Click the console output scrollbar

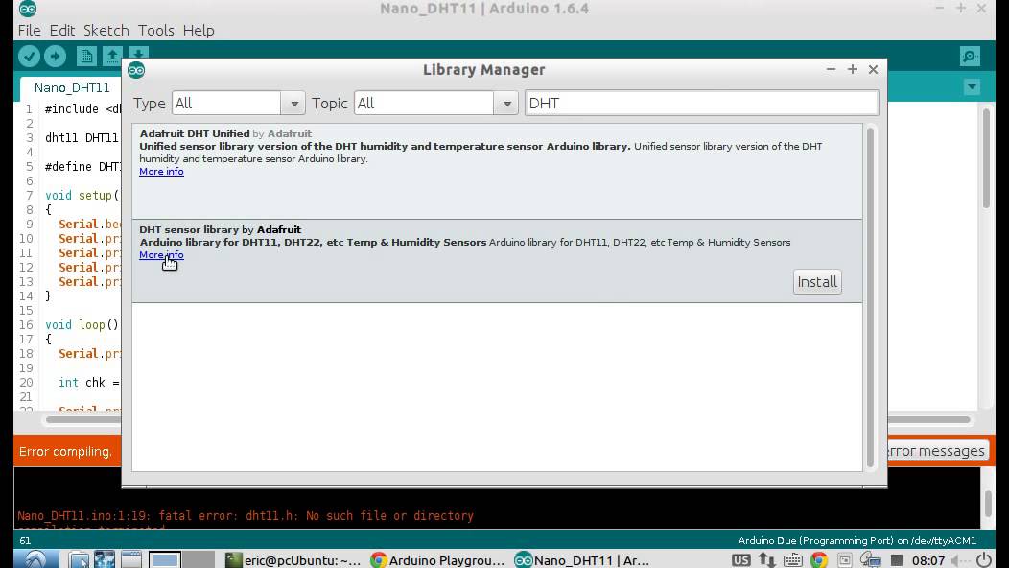(988, 504)
